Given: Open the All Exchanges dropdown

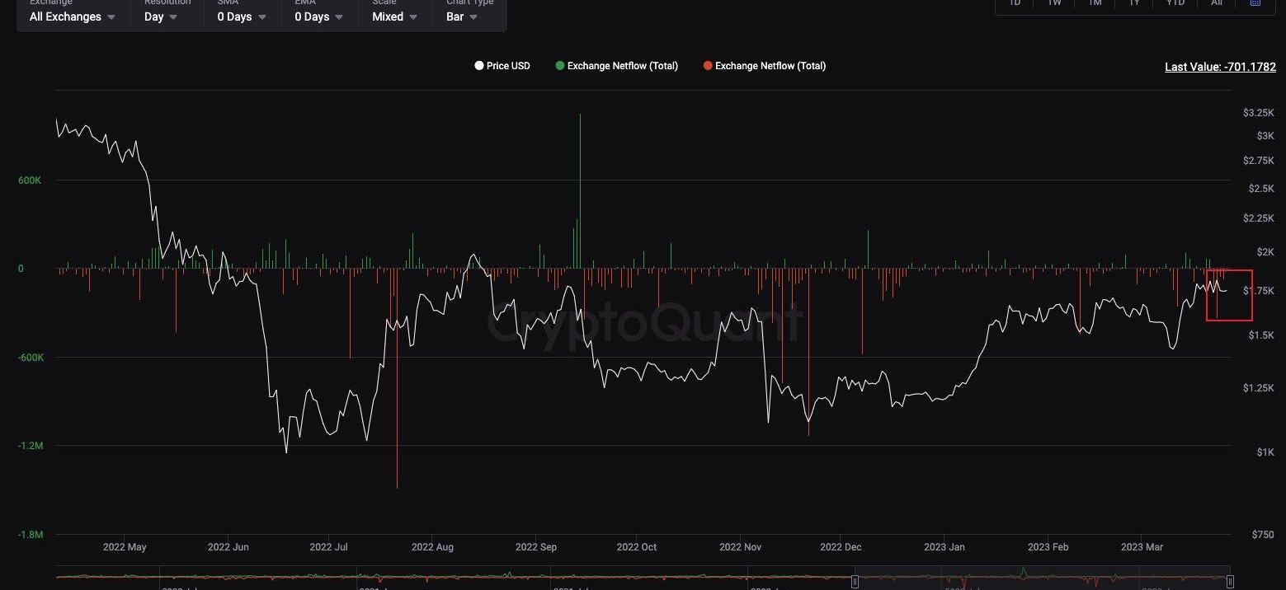Looking at the screenshot, I should (x=73, y=16).
